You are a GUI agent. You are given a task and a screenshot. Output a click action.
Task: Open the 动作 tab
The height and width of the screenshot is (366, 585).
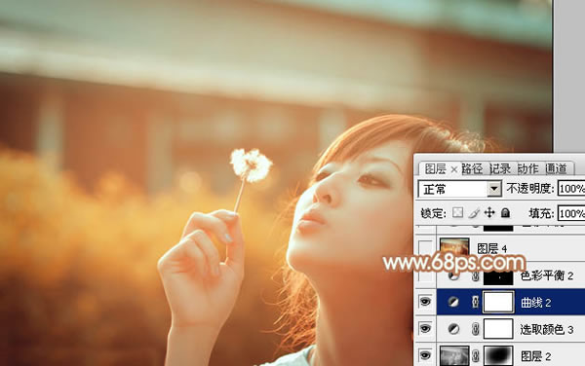tap(527, 169)
